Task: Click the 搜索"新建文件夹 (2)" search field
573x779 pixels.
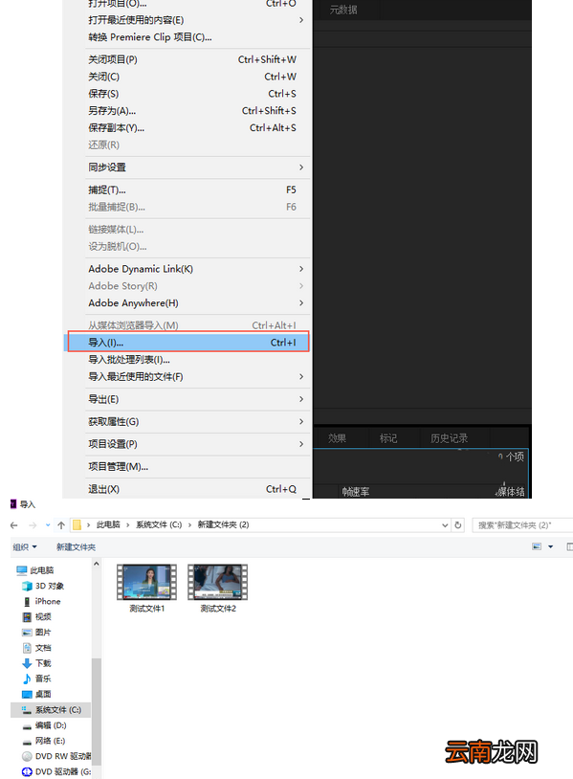Action: [522, 525]
